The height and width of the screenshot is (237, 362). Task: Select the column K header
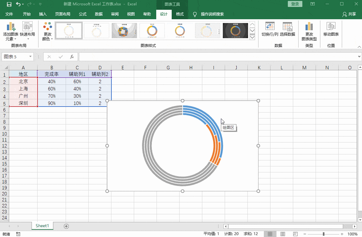pos(259,67)
